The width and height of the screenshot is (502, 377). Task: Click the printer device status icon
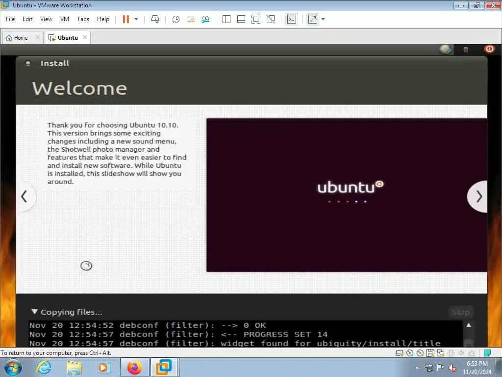click(x=451, y=353)
